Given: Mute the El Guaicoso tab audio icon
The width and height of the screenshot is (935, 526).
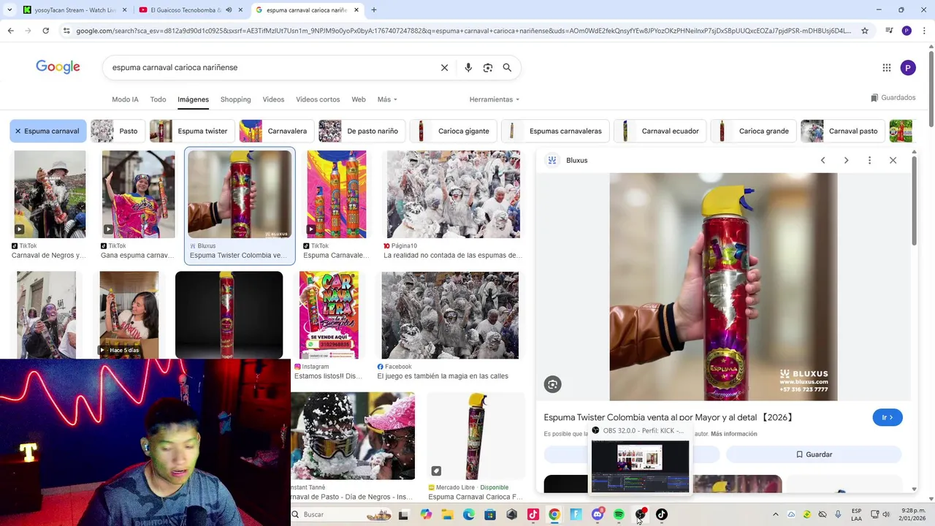Looking at the screenshot, I should coord(229,10).
